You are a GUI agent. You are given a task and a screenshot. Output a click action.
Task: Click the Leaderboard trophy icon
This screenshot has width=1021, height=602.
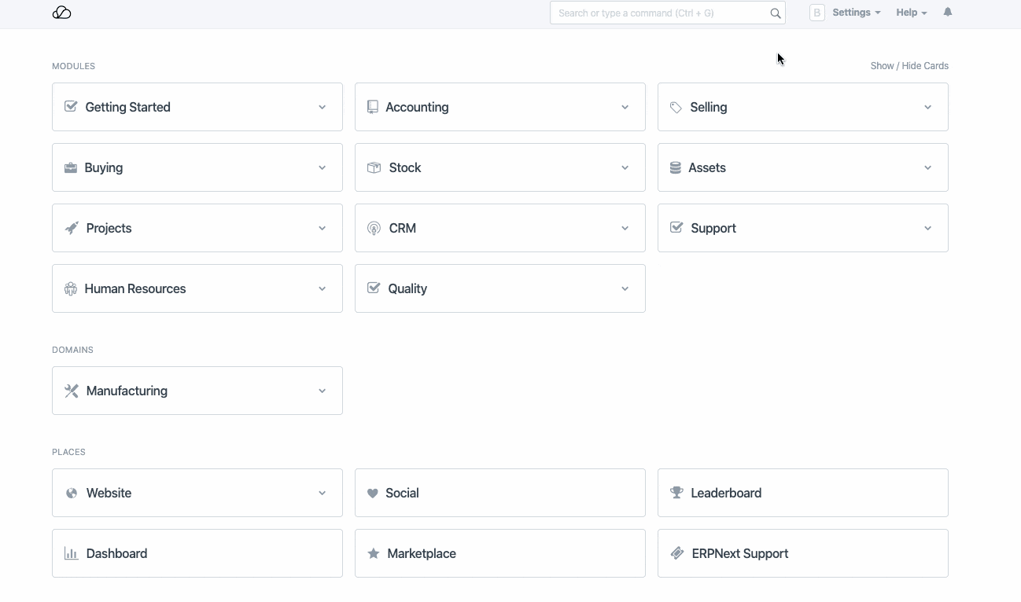coord(676,494)
